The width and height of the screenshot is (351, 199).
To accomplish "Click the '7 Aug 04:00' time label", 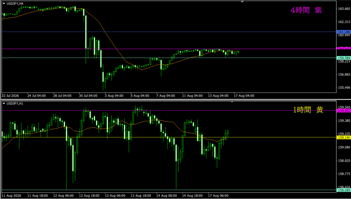I will pyautogui.click(x=166, y=96).
